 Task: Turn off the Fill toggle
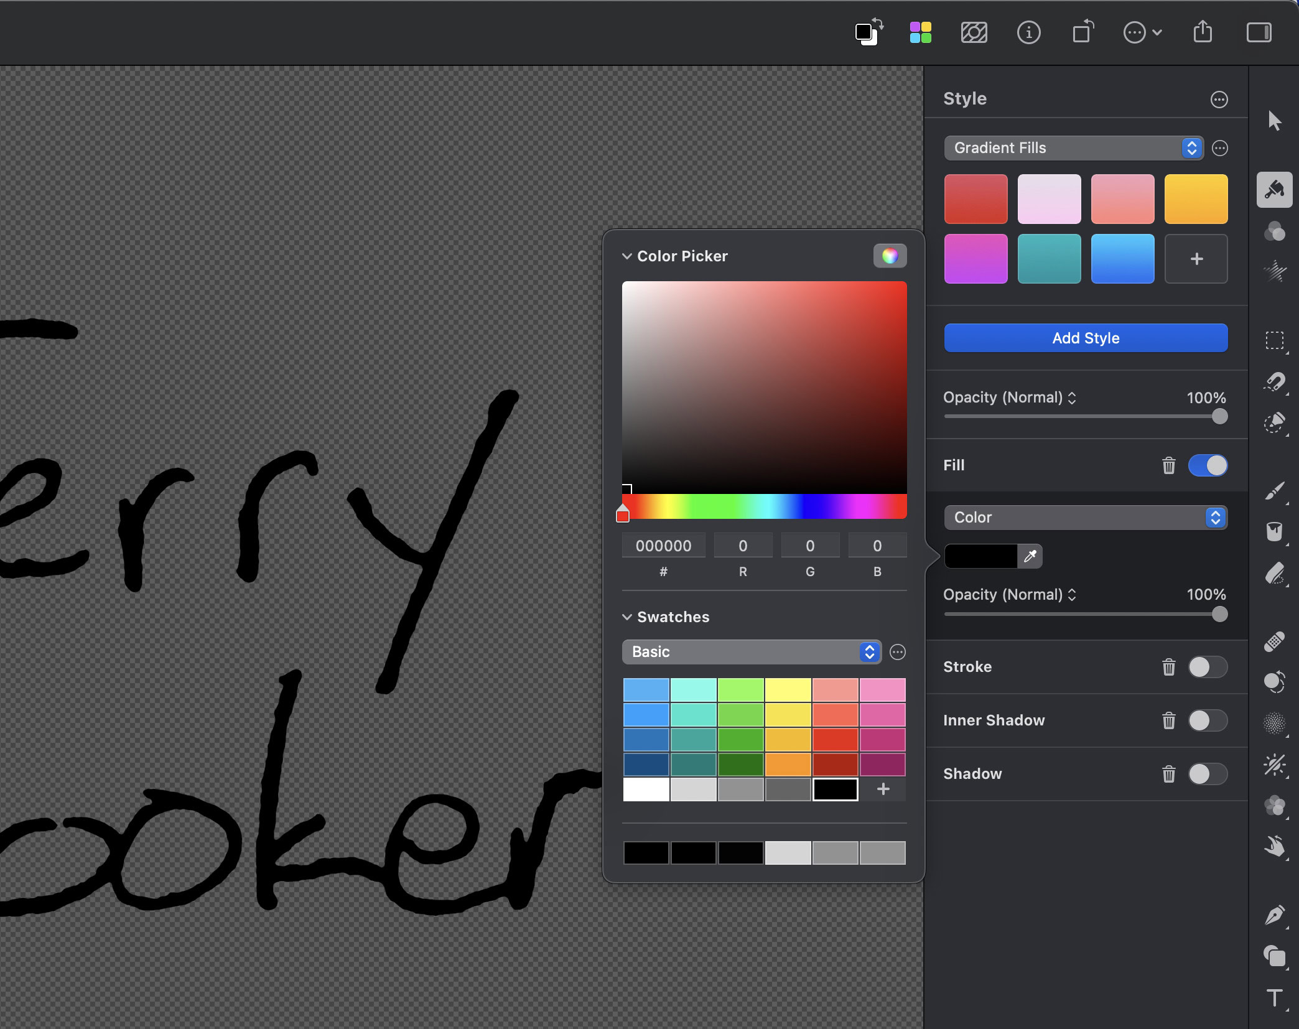tap(1208, 465)
